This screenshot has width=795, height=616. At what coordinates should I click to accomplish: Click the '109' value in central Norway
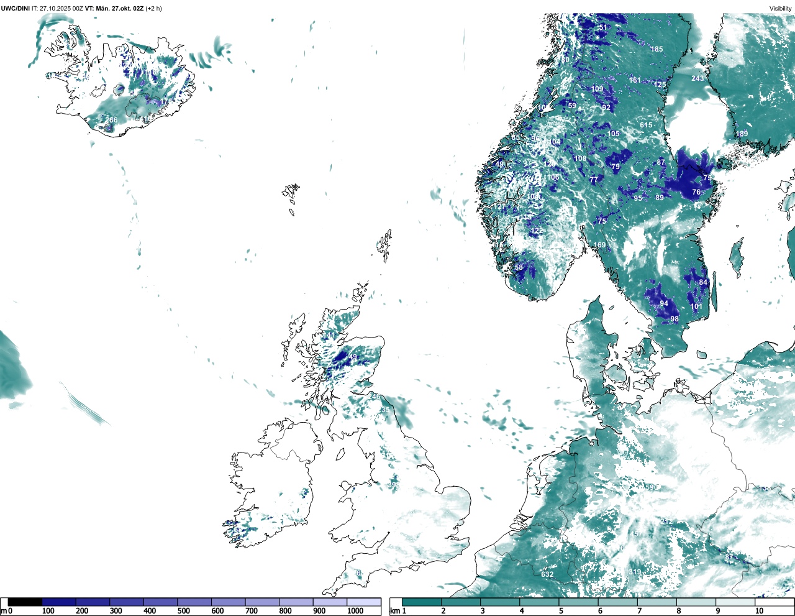[x=597, y=89]
